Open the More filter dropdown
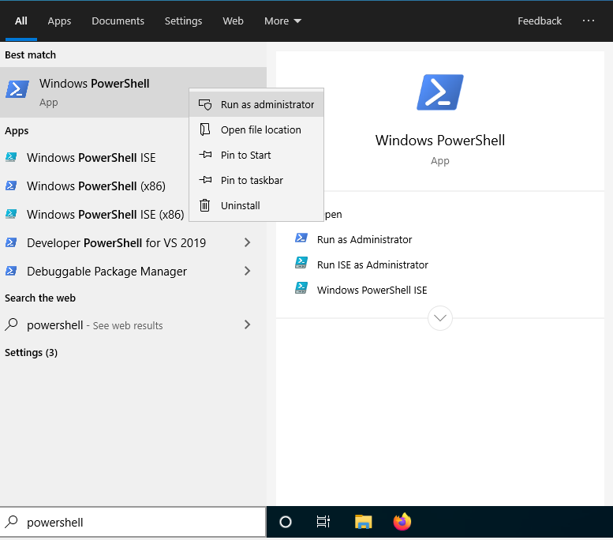Image resolution: width=613 pixels, height=540 pixels. click(282, 21)
